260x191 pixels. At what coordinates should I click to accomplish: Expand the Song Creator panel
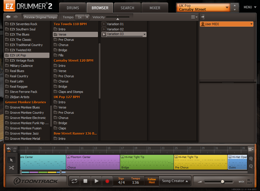pos(175,181)
